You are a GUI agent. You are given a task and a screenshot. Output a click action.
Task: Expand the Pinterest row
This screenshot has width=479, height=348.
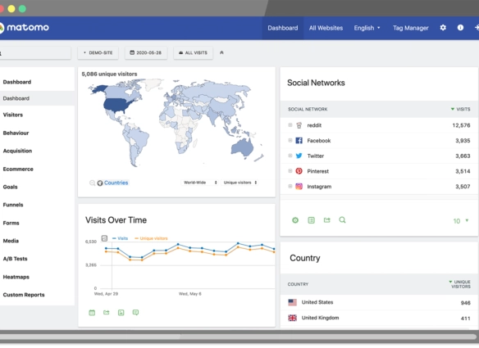pos(290,171)
